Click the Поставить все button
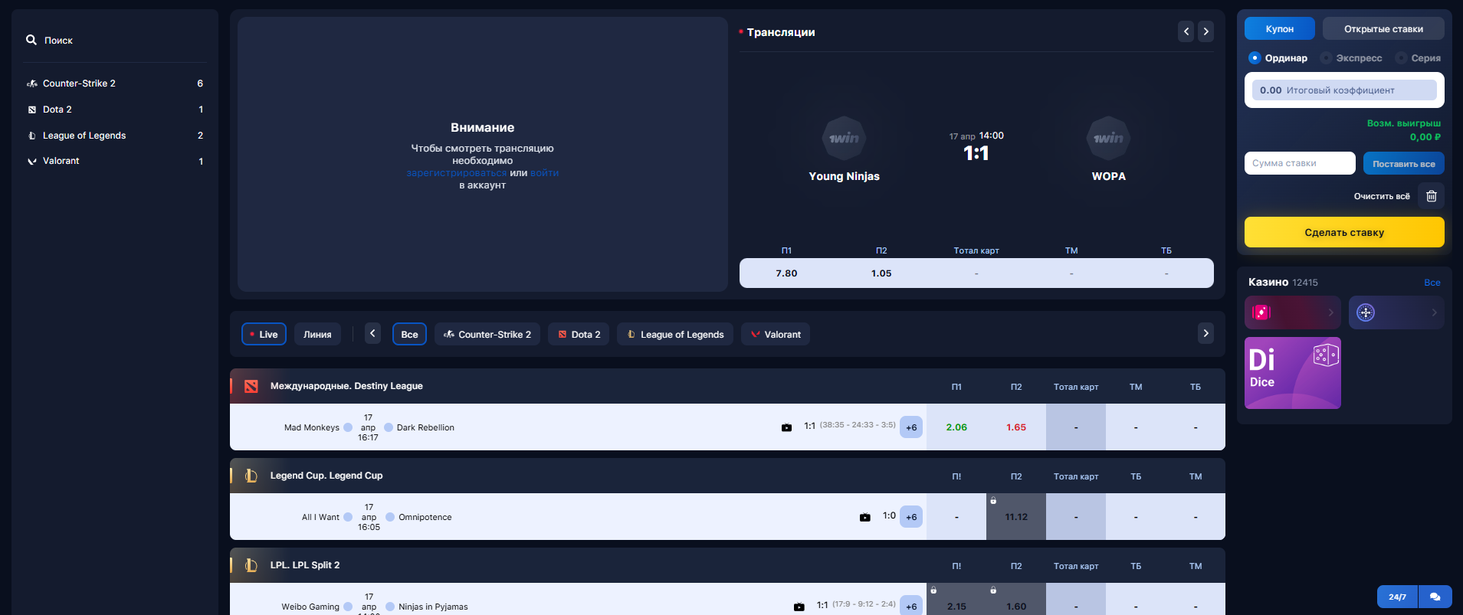The height and width of the screenshot is (615, 1463). [x=1404, y=163]
